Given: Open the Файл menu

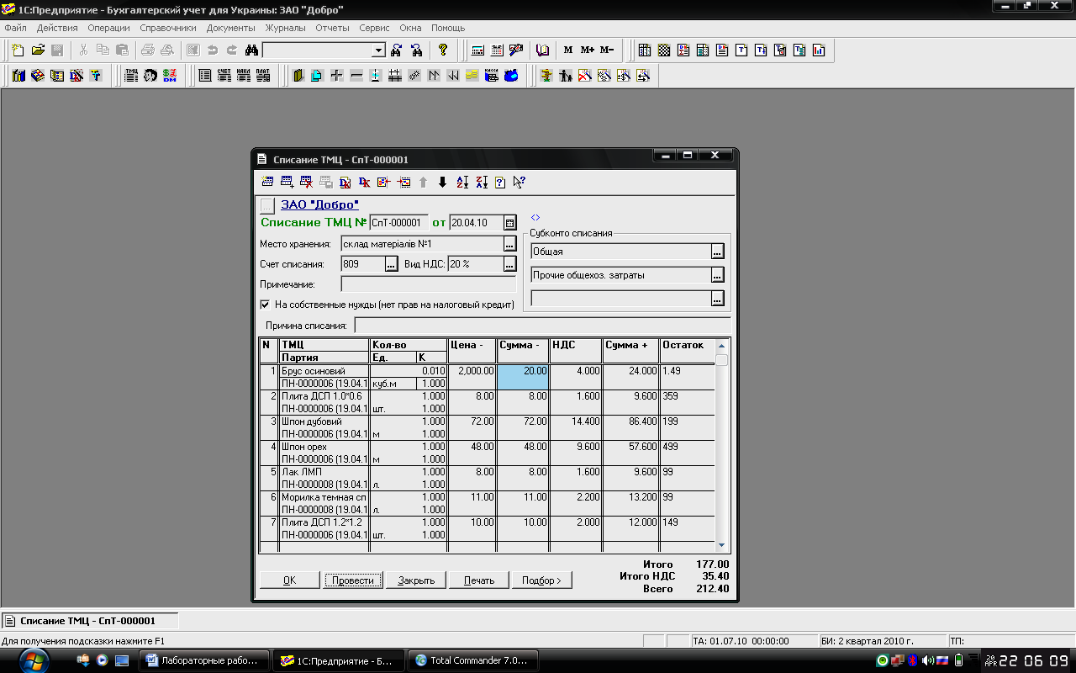Looking at the screenshot, I should [x=15, y=28].
